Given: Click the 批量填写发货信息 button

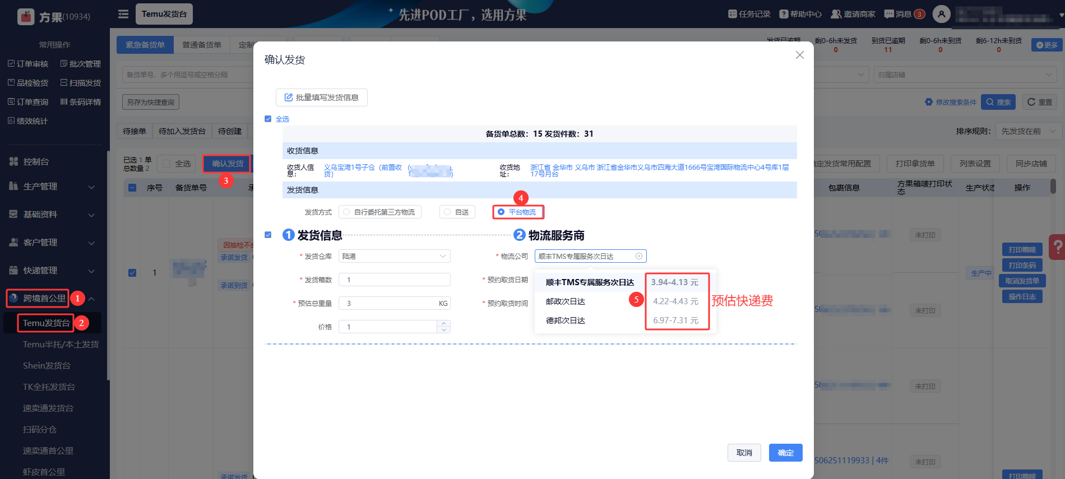Looking at the screenshot, I should pyautogui.click(x=321, y=97).
